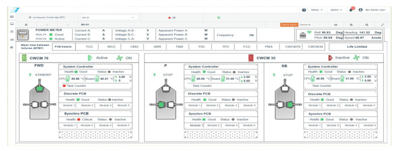
Task: Click the red Task Counter indicator in FWD
Action: pos(64,86)
